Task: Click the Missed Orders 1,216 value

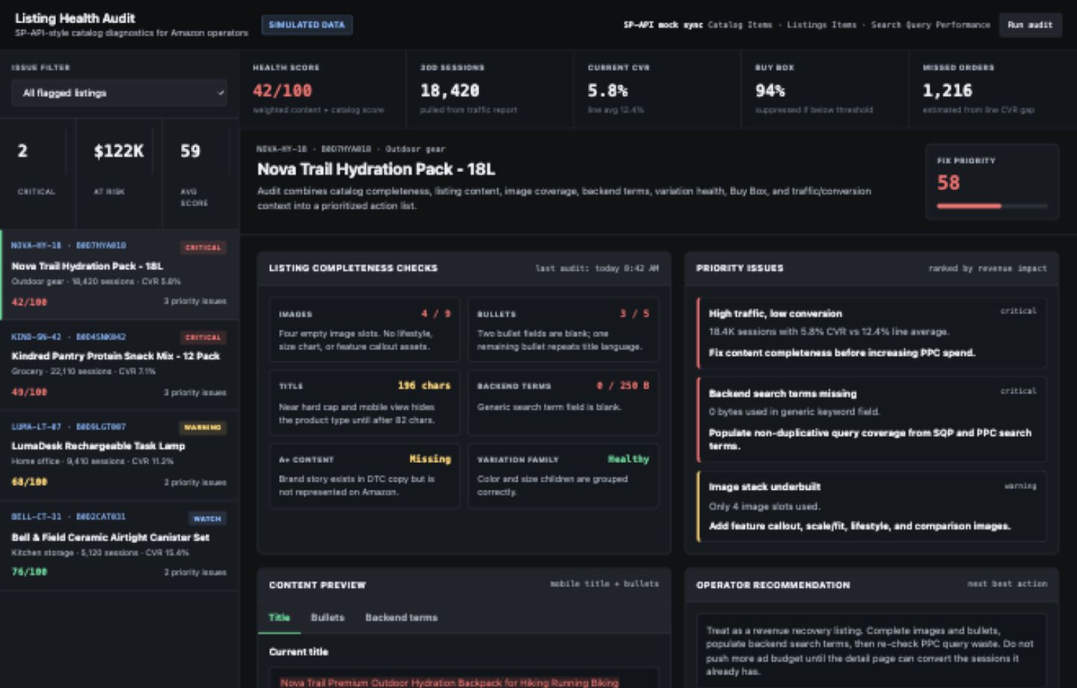Action: click(x=948, y=90)
